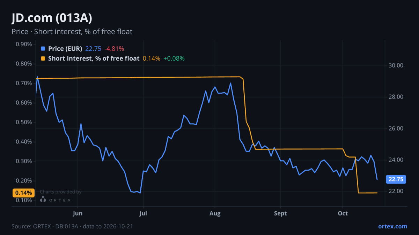
Task: Click the 0.70% left axis label
Action: tap(24, 83)
